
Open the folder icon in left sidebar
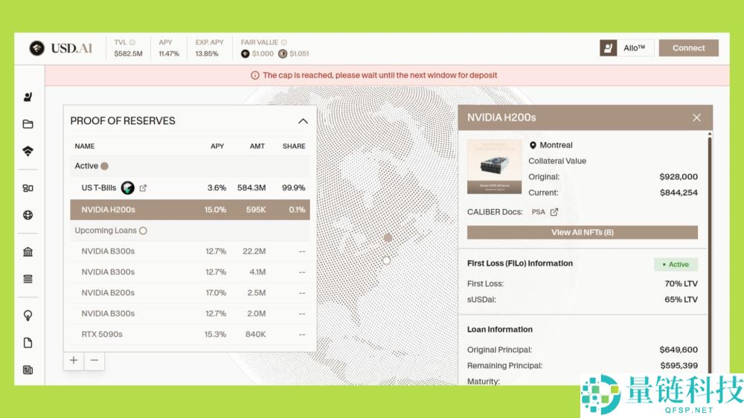point(28,124)
